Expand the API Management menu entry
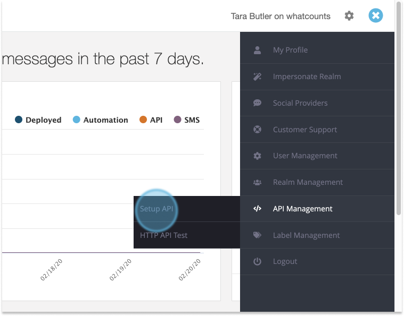 click(302, 209)
